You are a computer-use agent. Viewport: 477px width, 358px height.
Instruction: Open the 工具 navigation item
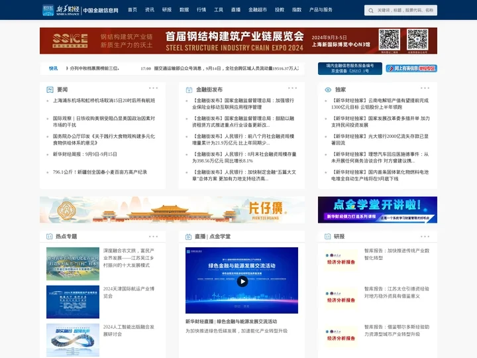pos(219,10)
